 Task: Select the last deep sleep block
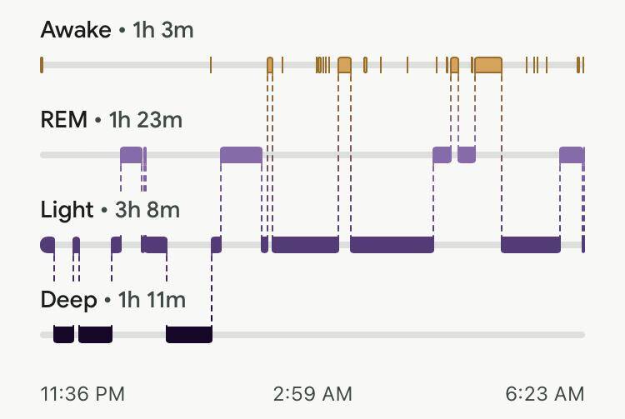[x=189, y=335]
